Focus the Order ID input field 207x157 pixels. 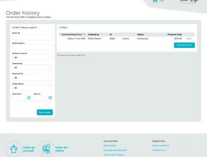(x=32, y=37)
